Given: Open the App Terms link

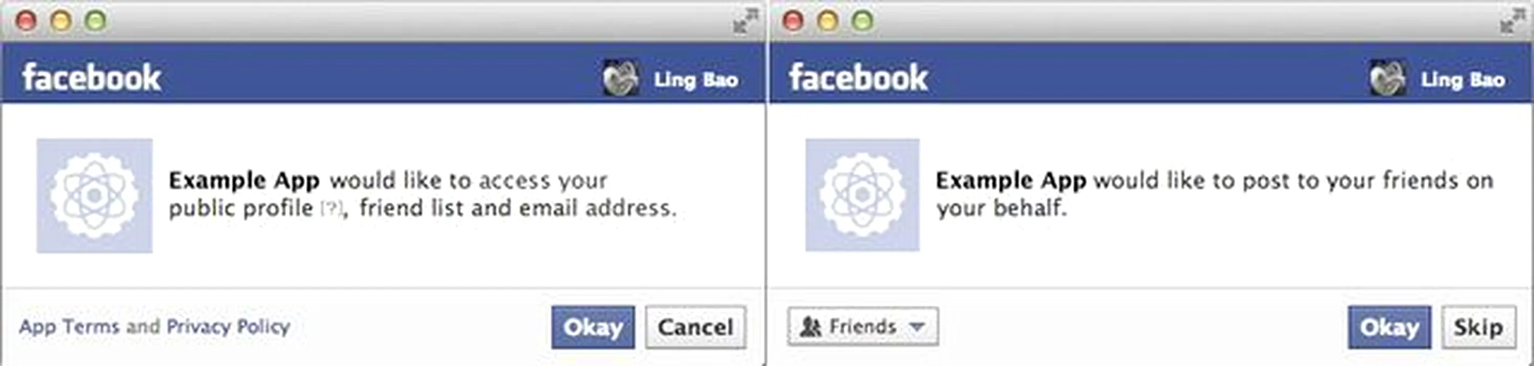Looking at the screenshot, I should coord(70,326).
